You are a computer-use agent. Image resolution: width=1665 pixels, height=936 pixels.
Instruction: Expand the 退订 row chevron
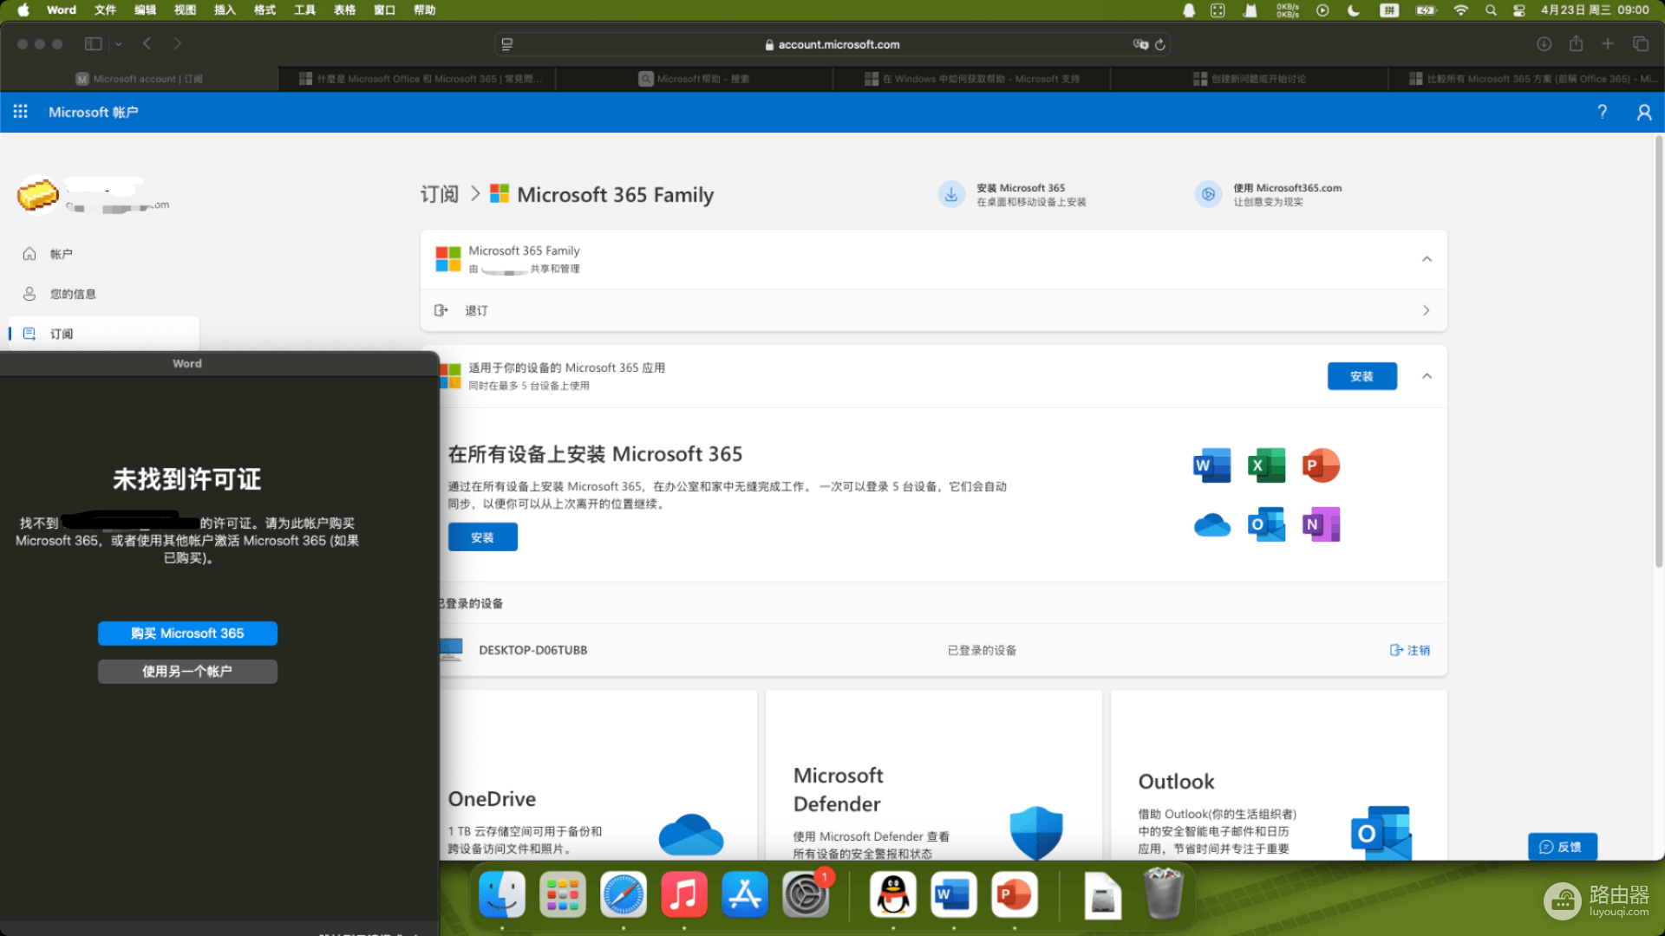coord(1427,310)
